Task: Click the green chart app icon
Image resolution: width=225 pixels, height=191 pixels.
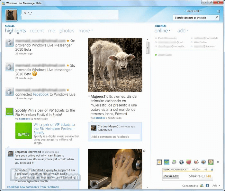Action: pos(166,162)
